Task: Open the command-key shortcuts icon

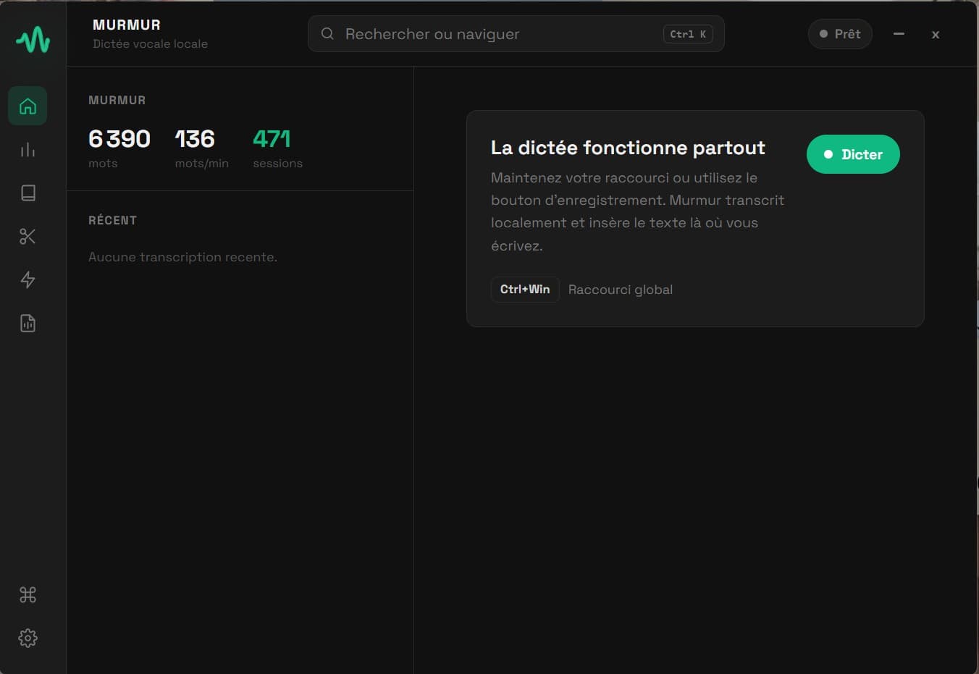Action: coord(28,594)
